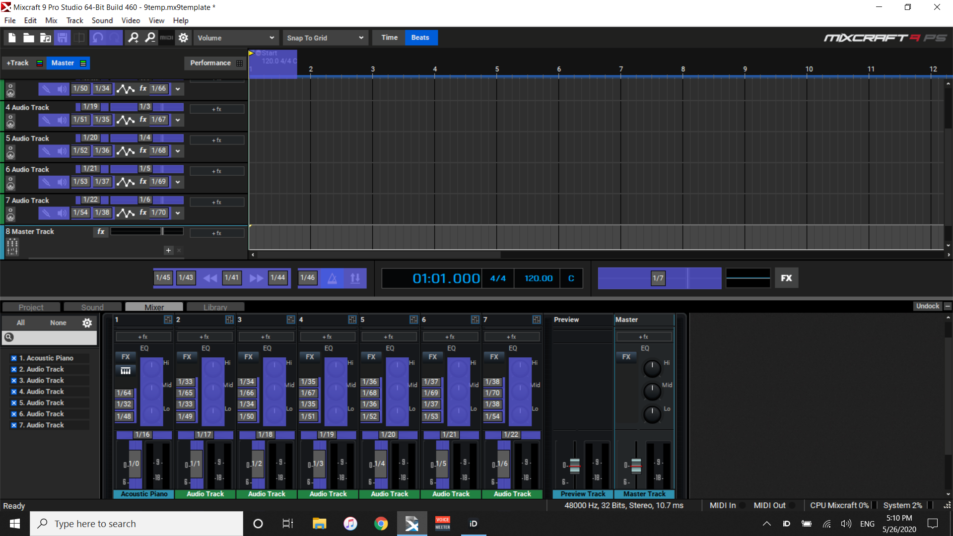Open preferences gear in the toolbar
The height and width of the screenshot is (536, 953).
point(183,38)
